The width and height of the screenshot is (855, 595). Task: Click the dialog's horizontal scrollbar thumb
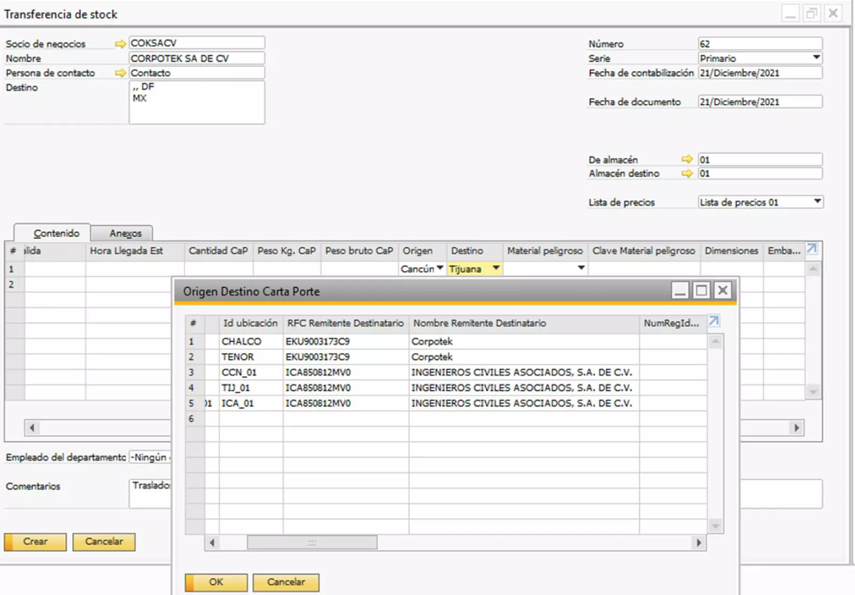(x=312, y=543)
